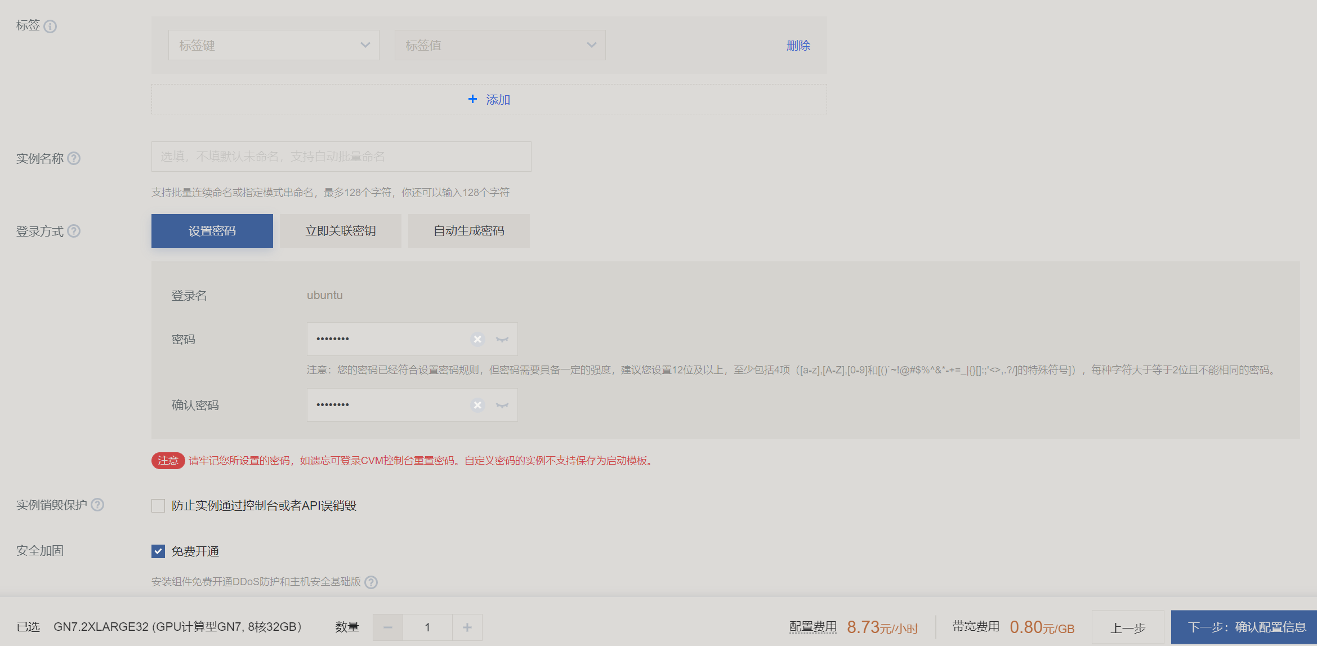Click 下一步：确认配置信息 button
This screenshot has height=646, width=1317.
coord(1246,627)
